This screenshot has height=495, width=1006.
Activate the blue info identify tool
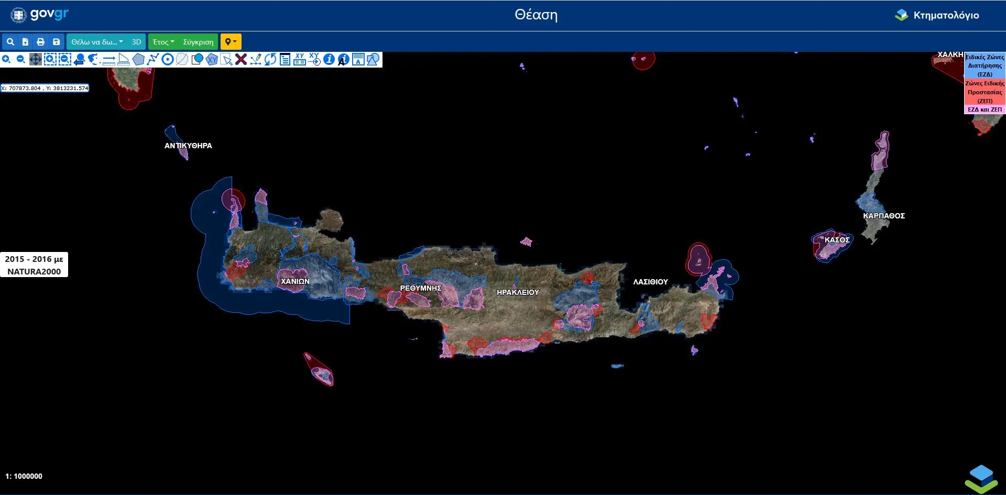point(329,60)
